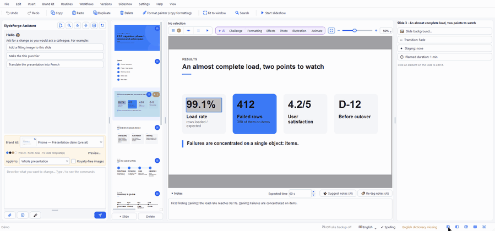Switch to the Effects tab
This screenshot has width=495, height=231.
[271, 31]
